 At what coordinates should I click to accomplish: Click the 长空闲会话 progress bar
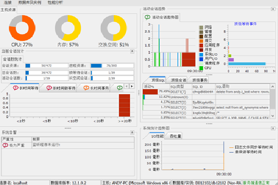tap(112, 78)
